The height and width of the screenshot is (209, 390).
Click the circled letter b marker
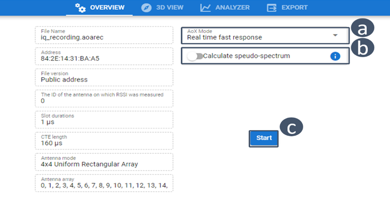(362, 48)
